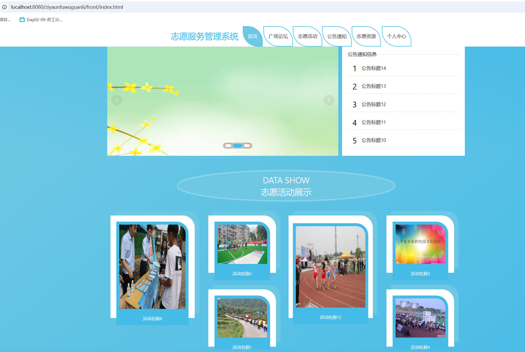This screenshot has width=525, height=352.
Task: Select the third carousel indicator dot
Action: (247, 146)
